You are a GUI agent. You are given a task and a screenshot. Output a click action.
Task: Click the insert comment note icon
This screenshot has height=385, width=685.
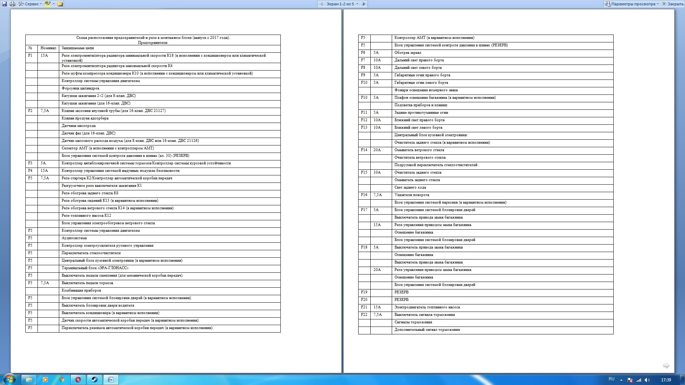coord(60,4)
